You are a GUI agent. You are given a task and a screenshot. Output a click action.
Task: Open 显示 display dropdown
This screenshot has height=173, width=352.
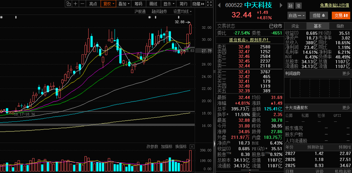coord(169,3)
